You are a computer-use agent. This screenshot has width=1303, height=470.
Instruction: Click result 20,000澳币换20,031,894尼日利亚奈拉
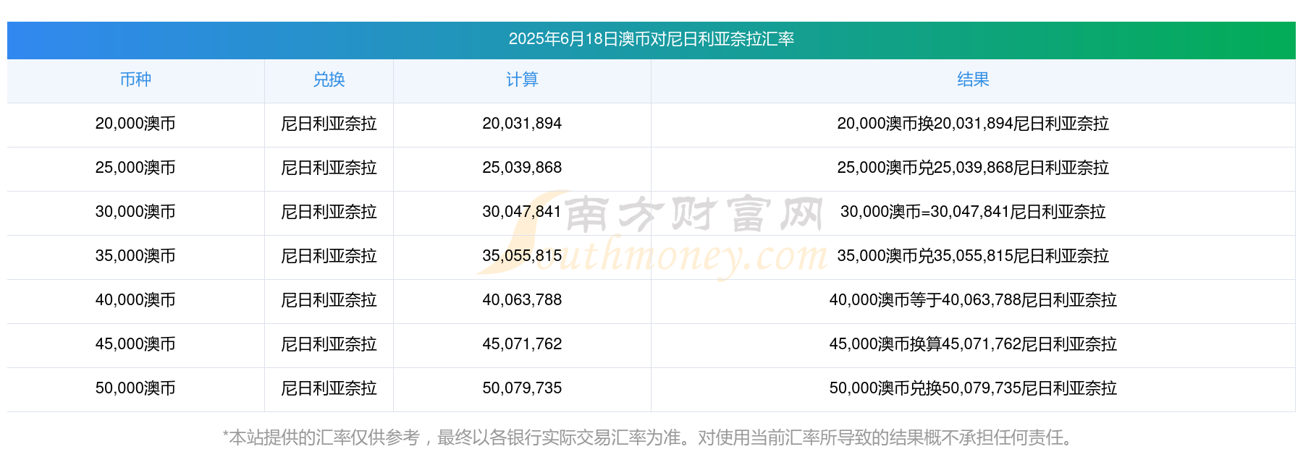[x=973, y=124]
